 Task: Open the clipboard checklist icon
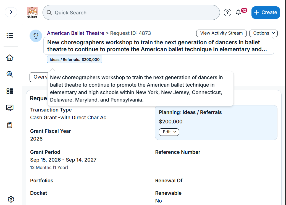10,125
